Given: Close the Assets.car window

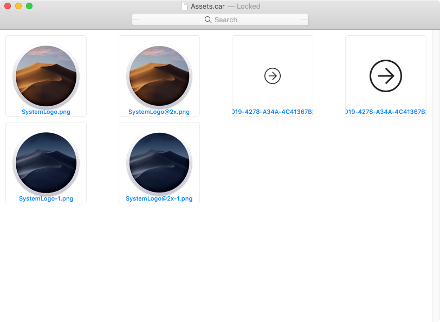Looking at the screenshot, I should click(8, 6).
